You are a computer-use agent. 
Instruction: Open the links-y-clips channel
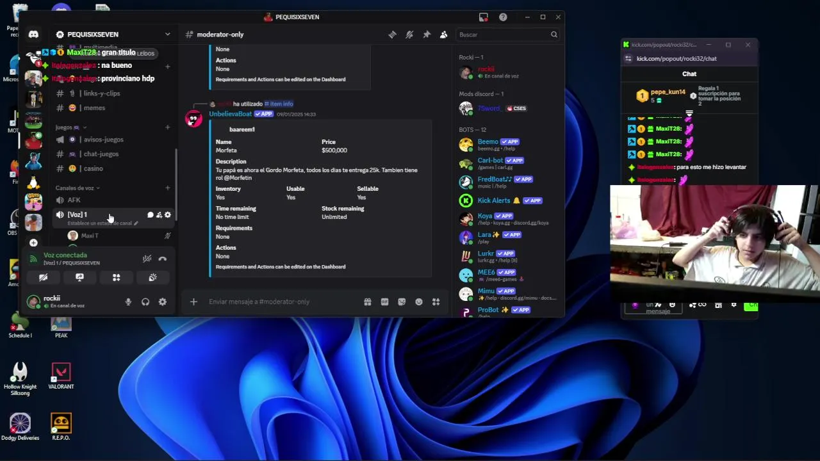[101, 93]
